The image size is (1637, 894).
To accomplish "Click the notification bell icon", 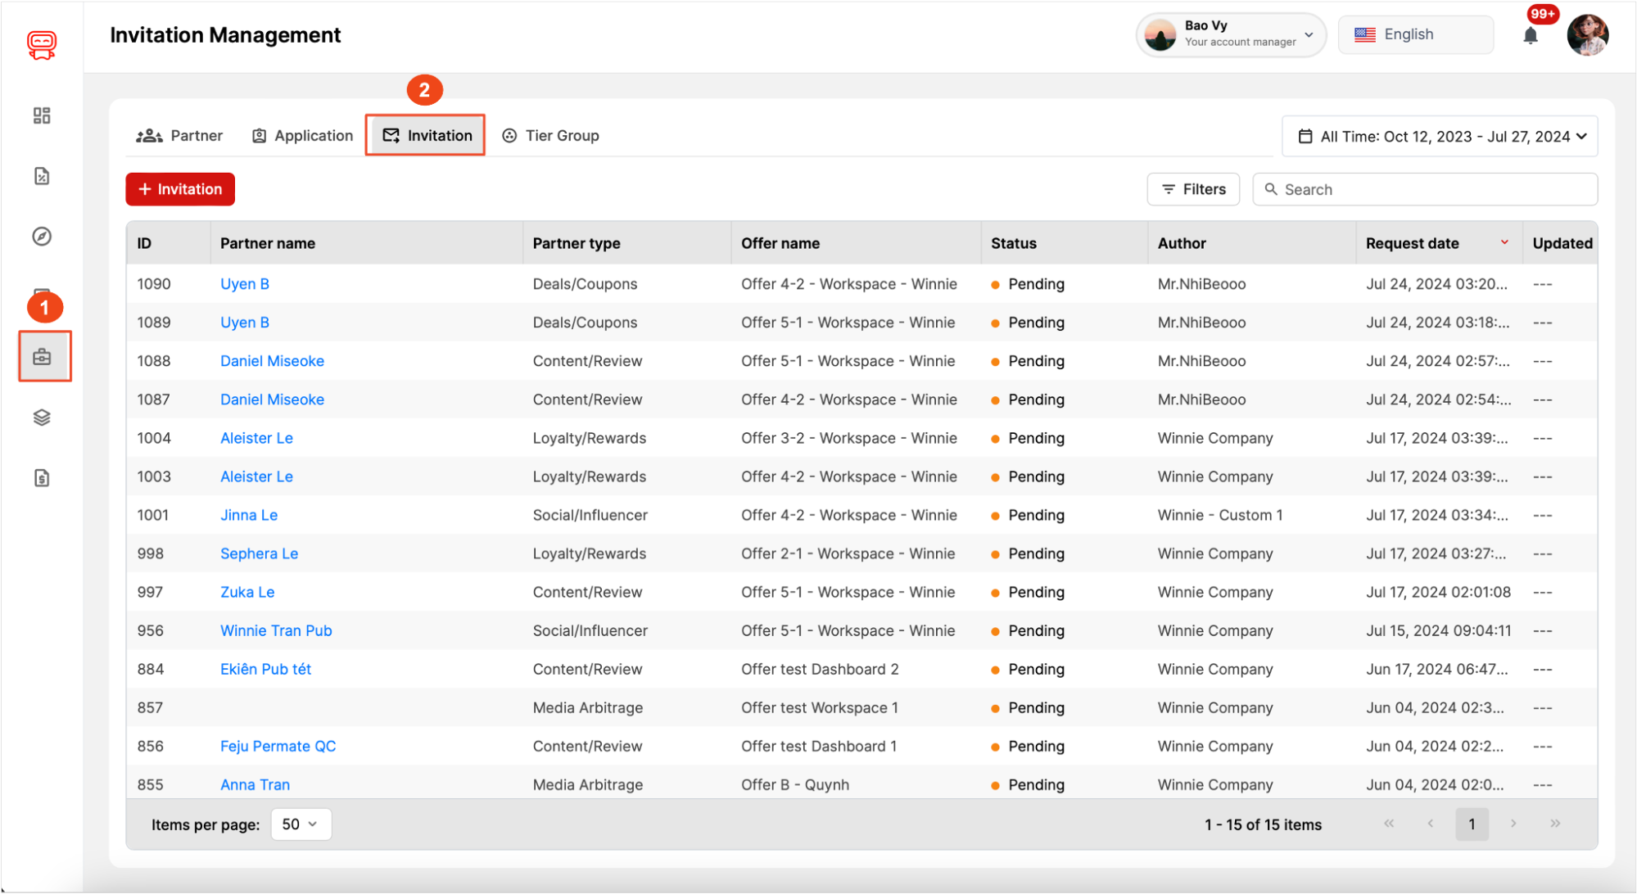I will point(1530,35).
